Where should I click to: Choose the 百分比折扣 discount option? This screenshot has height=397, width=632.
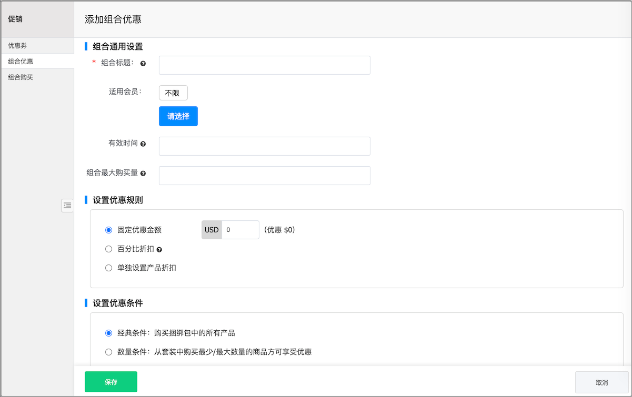pyautogui.click(x=108, y=249)
